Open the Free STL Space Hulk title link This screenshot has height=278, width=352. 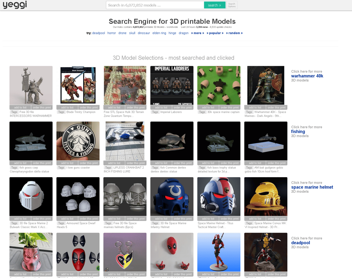[x=124, y=114]
